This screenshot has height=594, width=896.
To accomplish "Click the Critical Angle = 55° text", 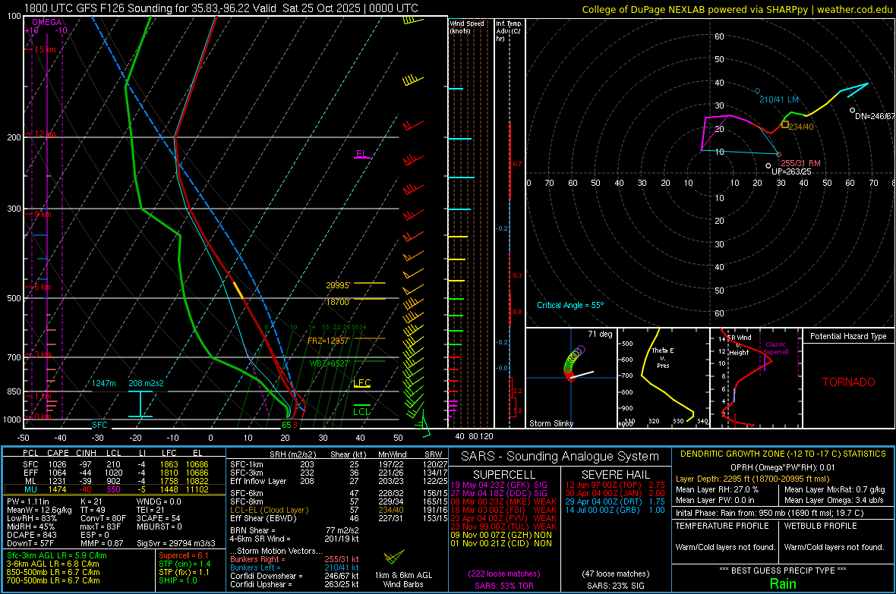I will [x=570, y=305].
